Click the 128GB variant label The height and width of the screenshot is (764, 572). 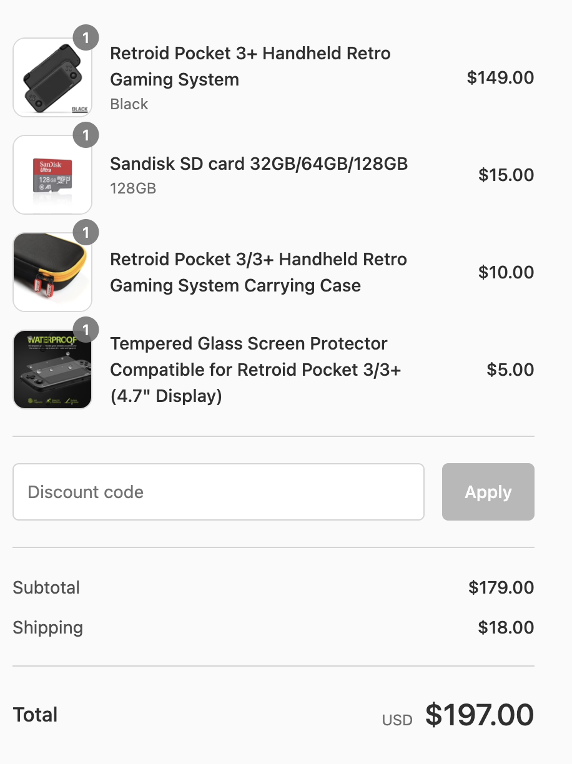pyautogui.click(x=133, y=188)
